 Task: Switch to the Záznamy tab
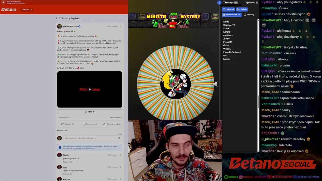click(x=230, y=3)
